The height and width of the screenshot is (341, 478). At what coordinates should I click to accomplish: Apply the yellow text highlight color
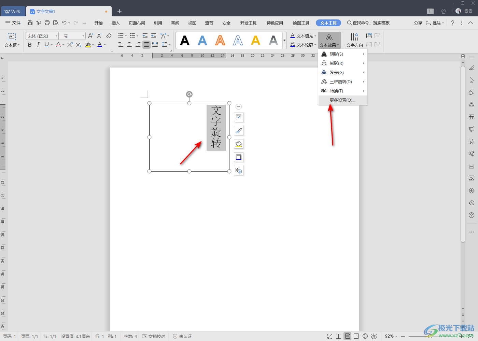tap(88, 45)
